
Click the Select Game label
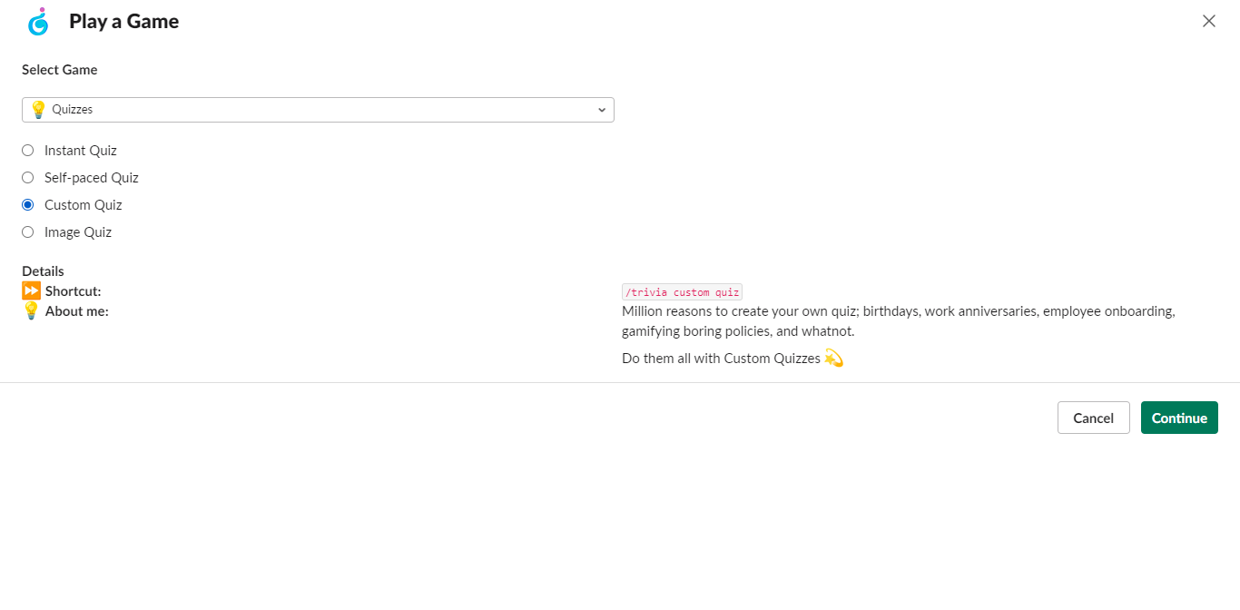click(59, 69)
